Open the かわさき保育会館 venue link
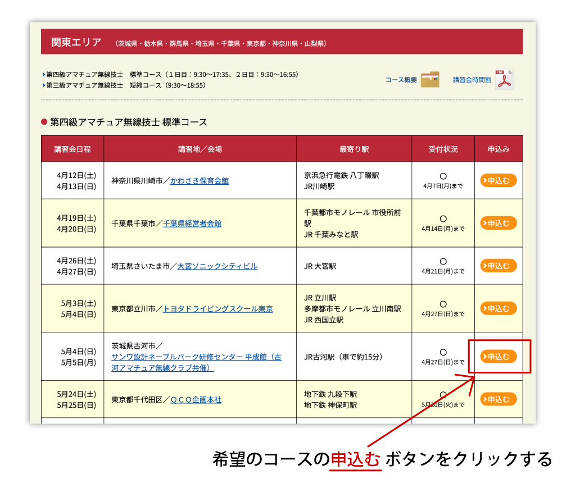Viewport: 562px width, 488px height. (200, 181)
